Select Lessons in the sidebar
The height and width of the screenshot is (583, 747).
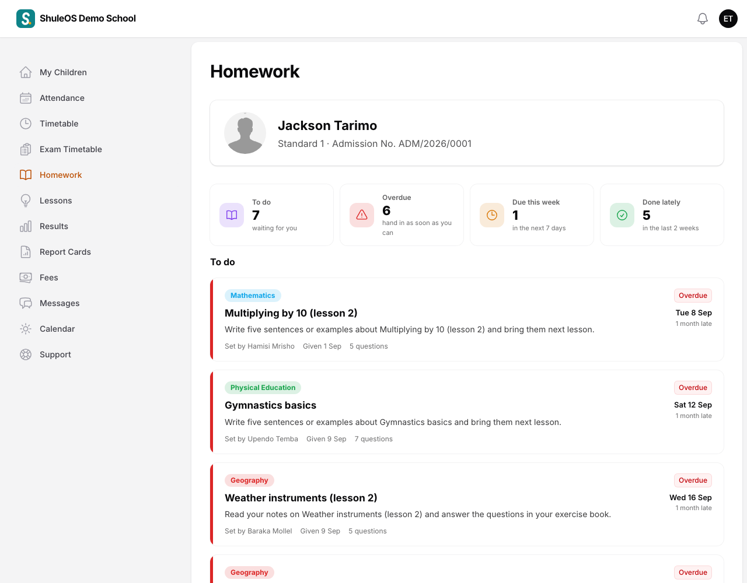(x=56, y=201)
